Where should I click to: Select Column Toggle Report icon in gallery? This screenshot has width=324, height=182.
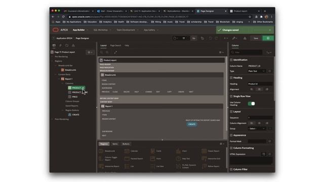coord(101,159)
